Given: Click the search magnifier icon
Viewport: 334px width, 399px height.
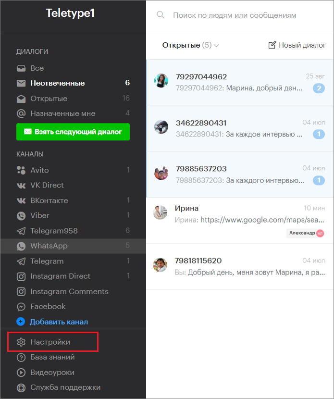Looking at the screenshot, I should 161,15.
